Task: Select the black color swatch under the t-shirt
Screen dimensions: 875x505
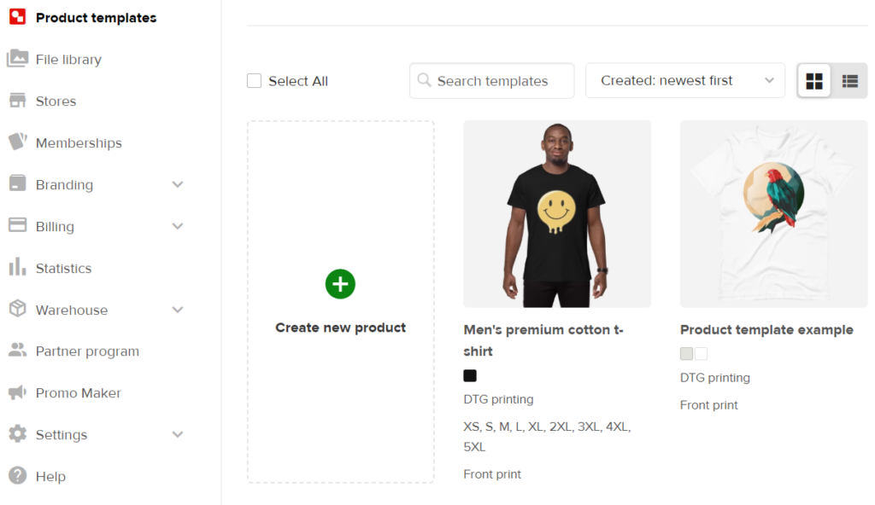Action: point(469,374)
